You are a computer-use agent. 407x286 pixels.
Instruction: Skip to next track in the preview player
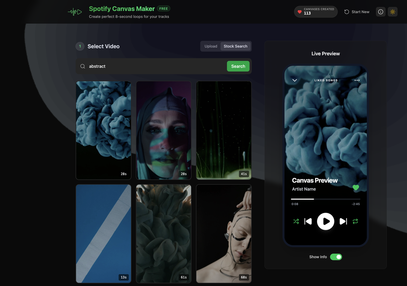[x=343, y=221]
